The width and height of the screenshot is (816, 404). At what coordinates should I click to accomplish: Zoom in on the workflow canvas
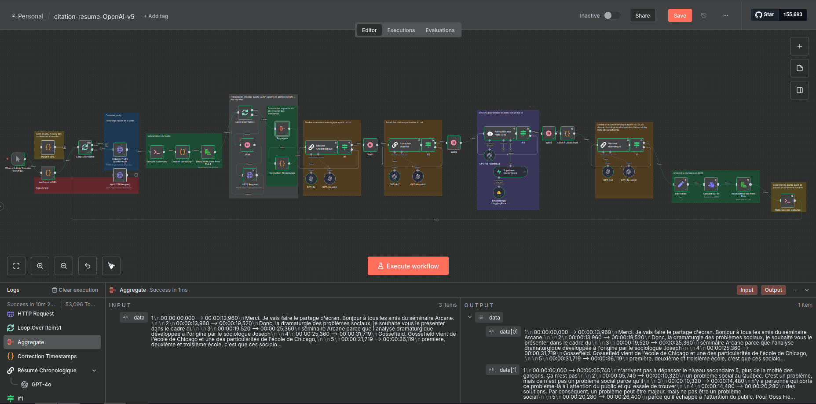pos(40,266)
